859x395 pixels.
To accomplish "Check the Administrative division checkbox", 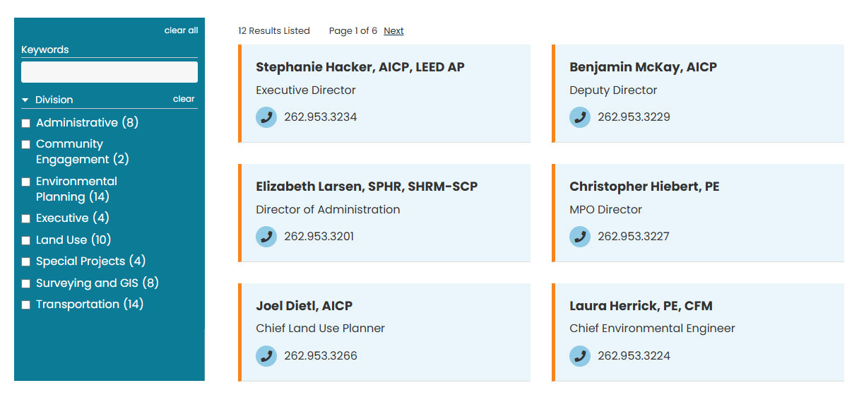I will pyautogui.click(x=26, y=124).
